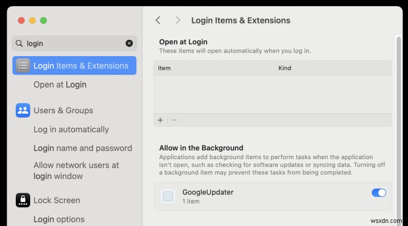Click the Login Items & Extensions list icon
Viewport: 408px width, 226px height.
[23, 66]
